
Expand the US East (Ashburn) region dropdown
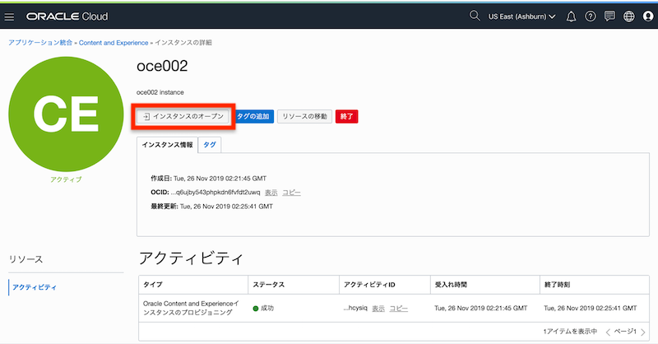coord(521,16)
